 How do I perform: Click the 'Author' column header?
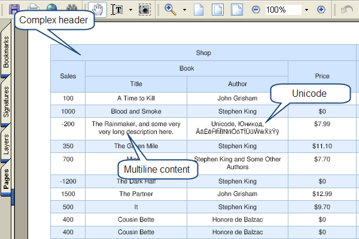(238, 84)
